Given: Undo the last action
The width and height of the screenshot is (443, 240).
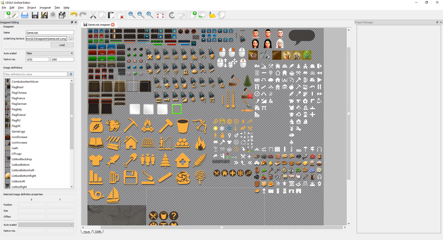Looking at the screenshot, I should 74,15.
